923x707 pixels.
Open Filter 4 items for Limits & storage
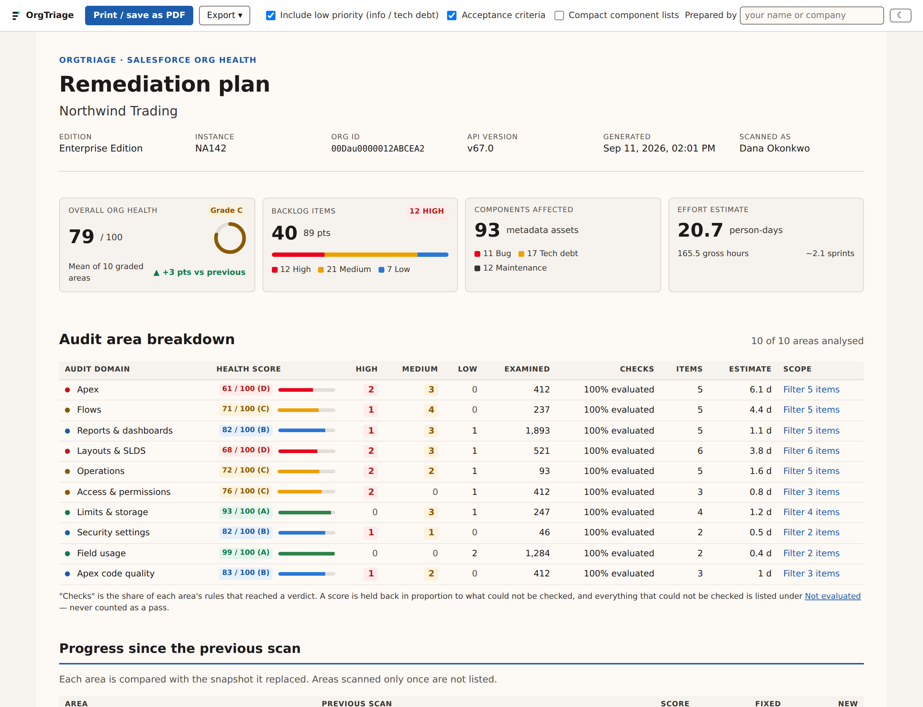[x=811, y=513]
